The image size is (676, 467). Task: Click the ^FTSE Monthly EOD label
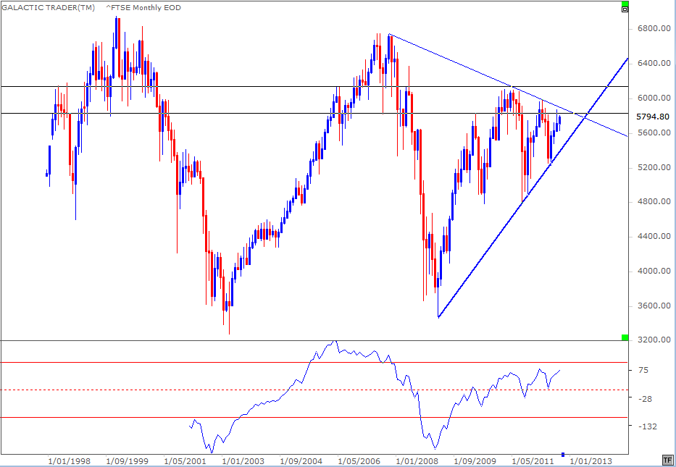[x=143, y=8]
